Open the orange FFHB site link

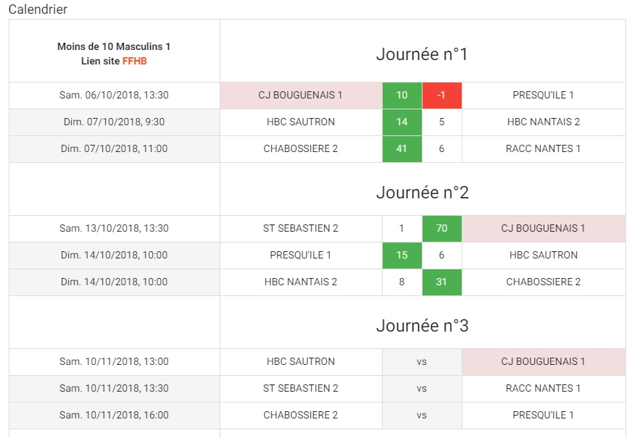pos(134,62)
